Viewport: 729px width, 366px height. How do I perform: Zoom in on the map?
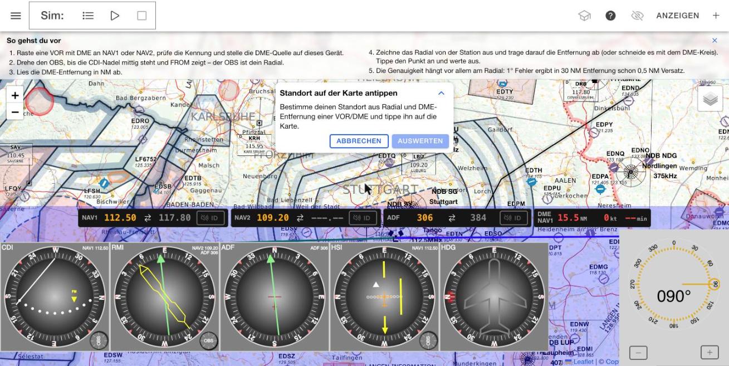pyautogui.click(x=15, y=95)
